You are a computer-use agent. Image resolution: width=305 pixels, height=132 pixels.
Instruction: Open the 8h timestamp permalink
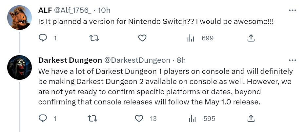[181, 60]
